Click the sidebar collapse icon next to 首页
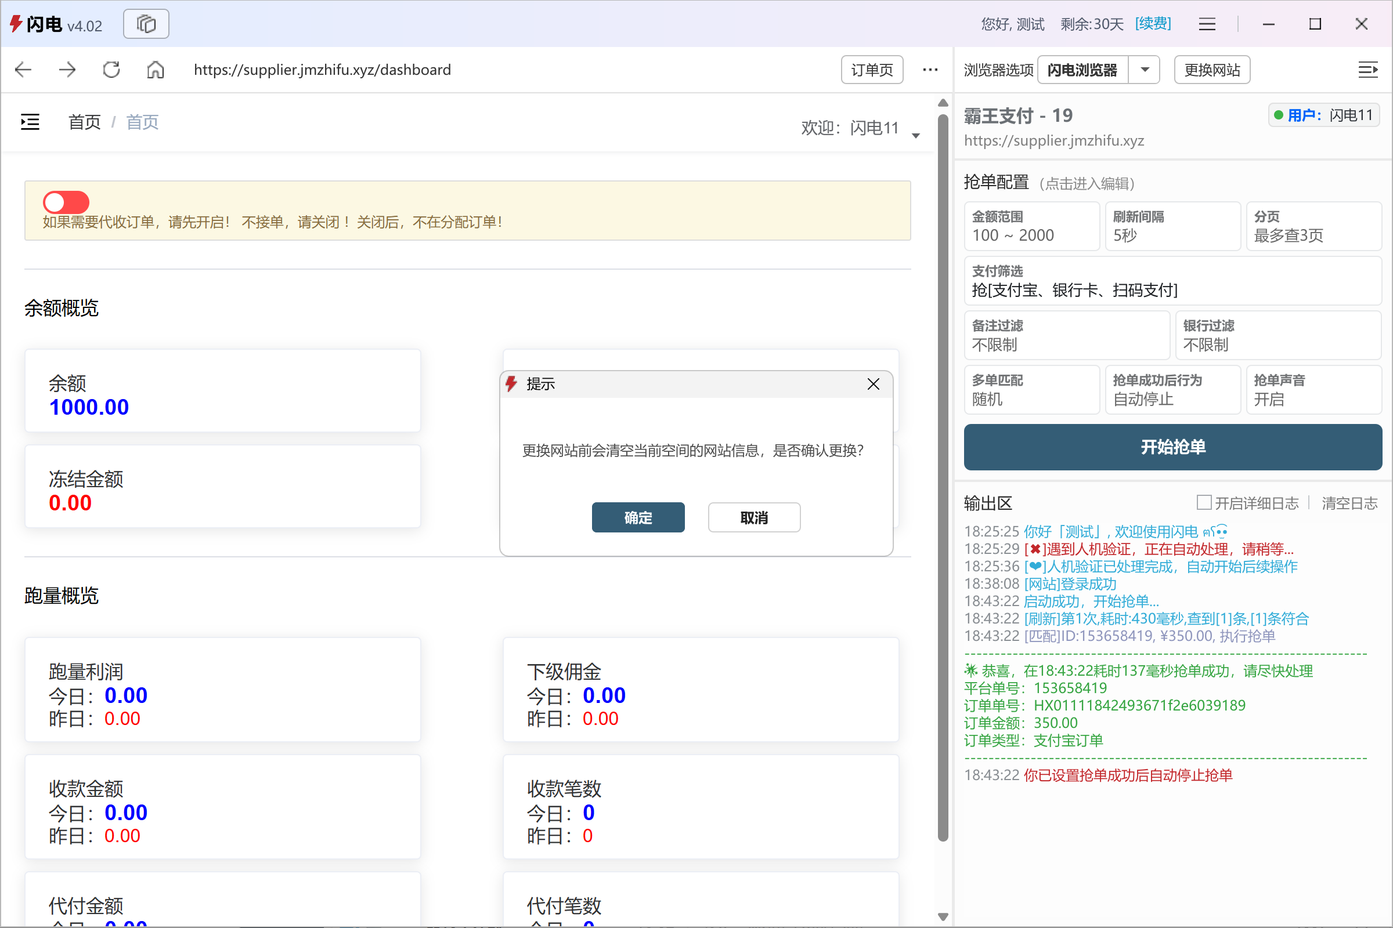The height and width of the screenshot is (928, 1393). (29, 121)
